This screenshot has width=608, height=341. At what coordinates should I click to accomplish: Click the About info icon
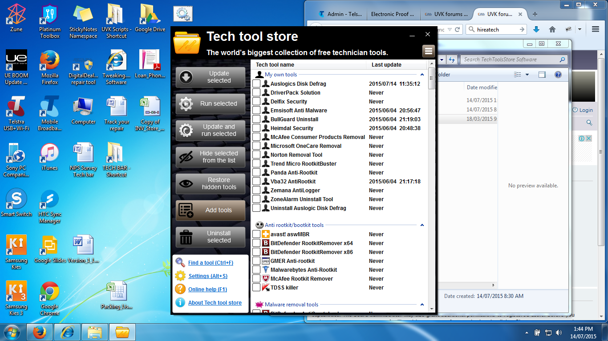tap(180, 302)
